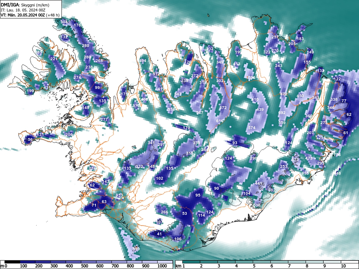Click the visibility value 232 on the north coast
Image resolution: width=359 pixels, height=269 pixels.
pyautogui.click(x=210, y=49)
